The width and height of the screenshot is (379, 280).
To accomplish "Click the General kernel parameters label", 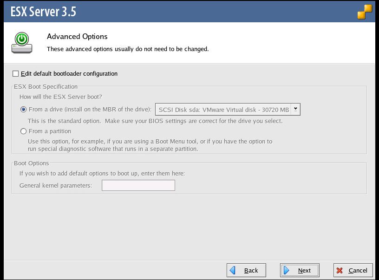I will [x=56, y=186].
